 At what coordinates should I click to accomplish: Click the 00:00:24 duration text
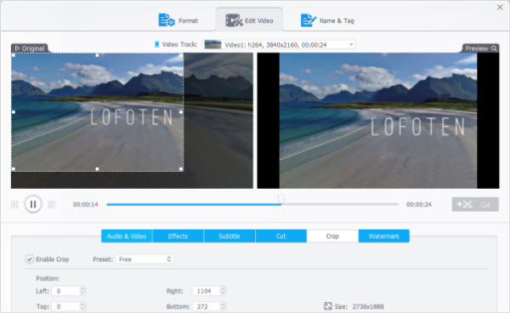pos(419,204)
